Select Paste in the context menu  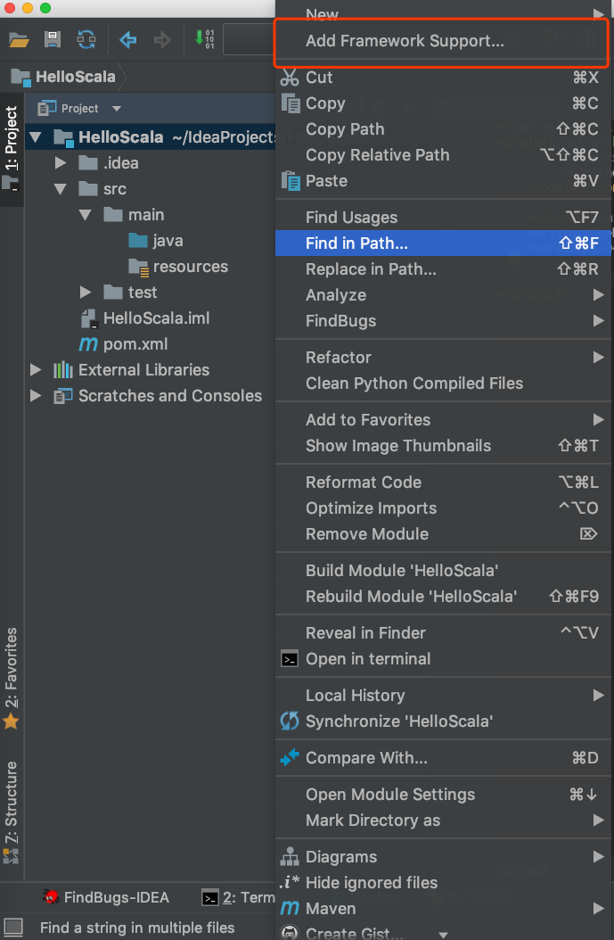[443, 180]
